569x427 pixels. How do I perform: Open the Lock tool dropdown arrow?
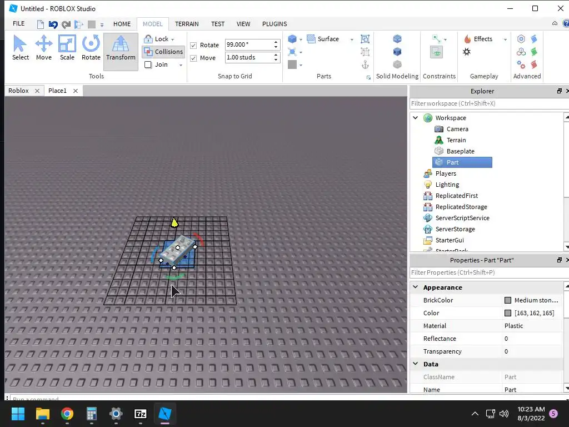tap(173, 39)
